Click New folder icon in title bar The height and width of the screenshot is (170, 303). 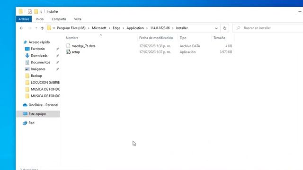coord(36,11)
